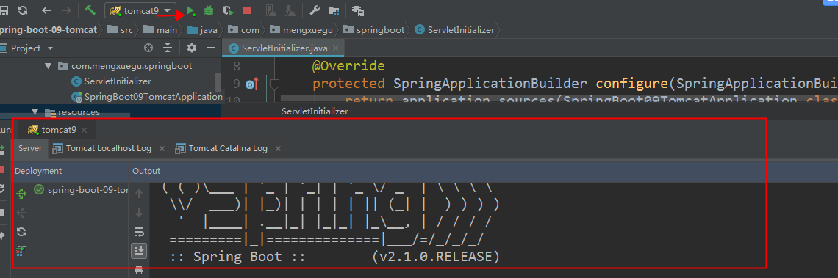Click the Synchronize refresh toolbar icon
838x278 pixels.
coord(23,10)
